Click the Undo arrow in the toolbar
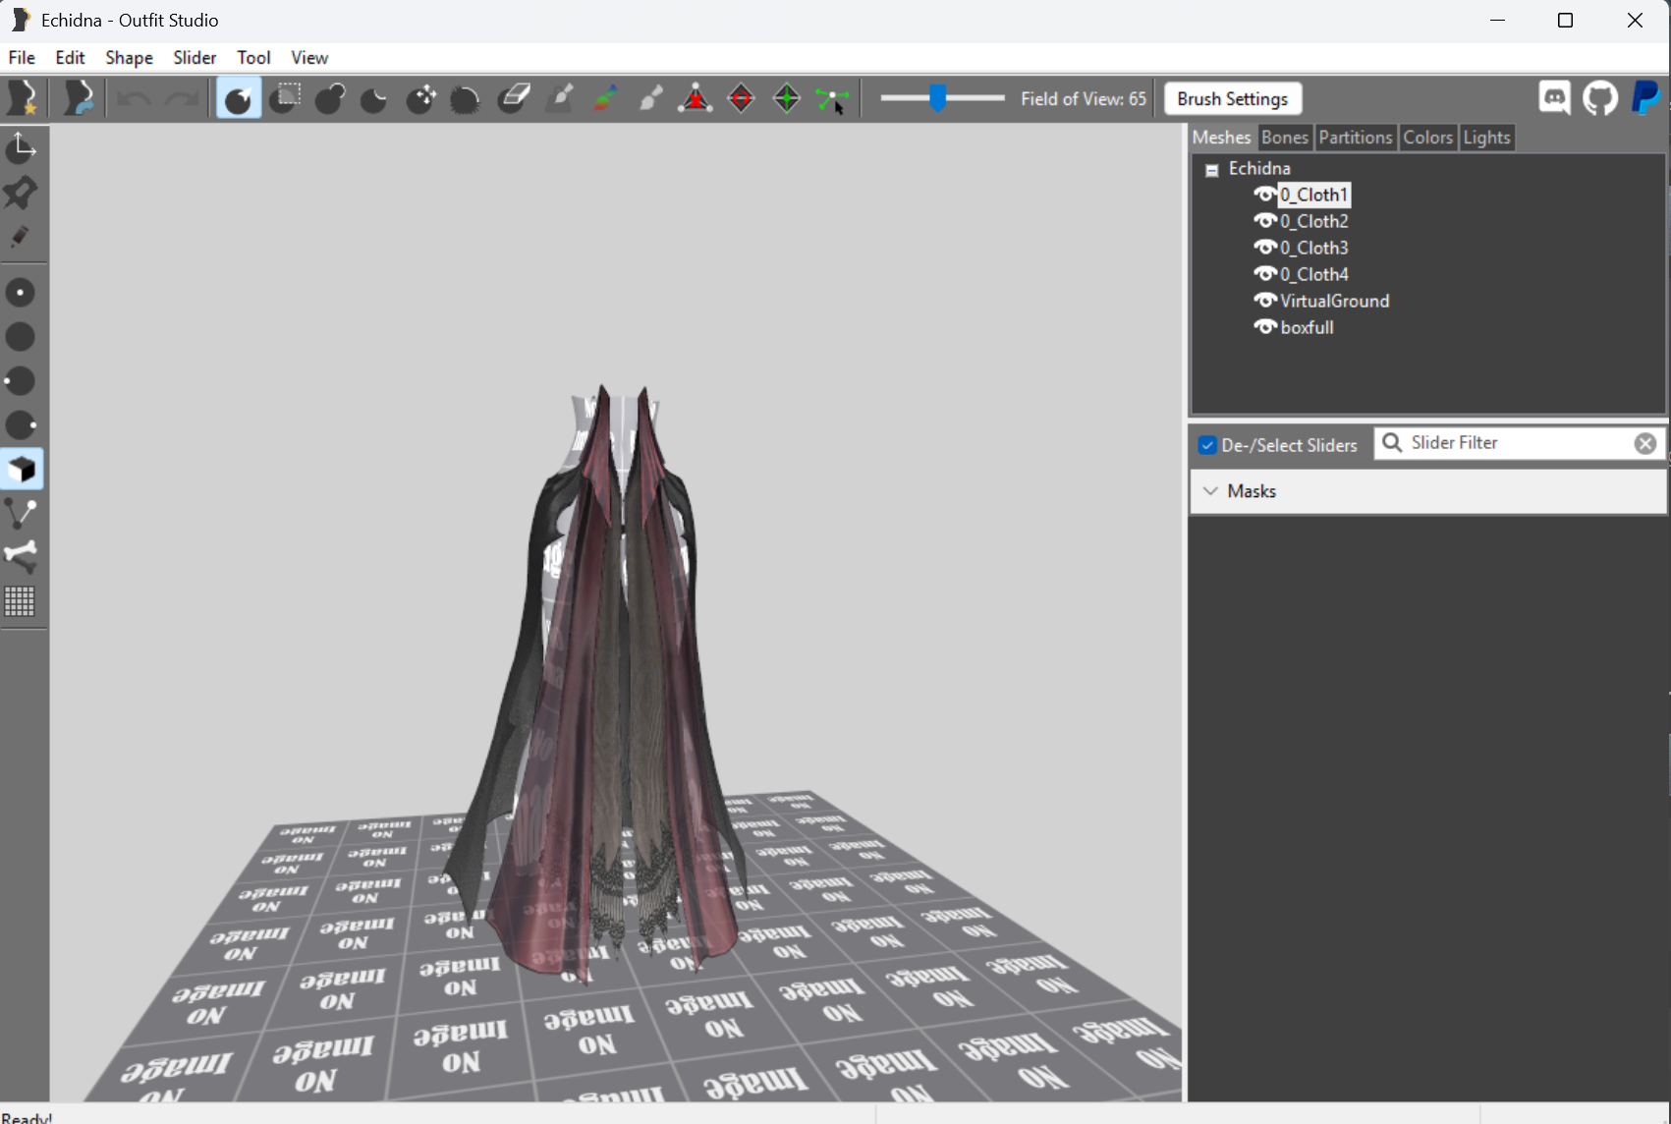This screenshot has height=1124, width=1671. [135, 98]
